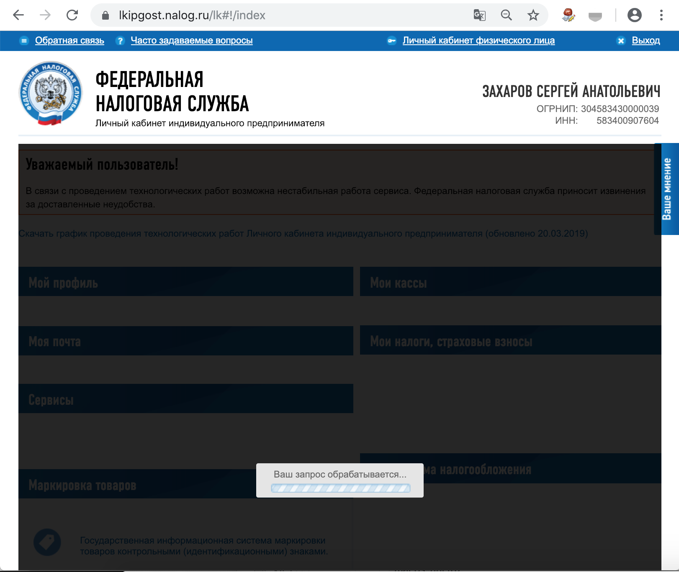Go to Личный кабинет физического лица
Viewport: 679px width, 572px height.
tap(478, 41)
